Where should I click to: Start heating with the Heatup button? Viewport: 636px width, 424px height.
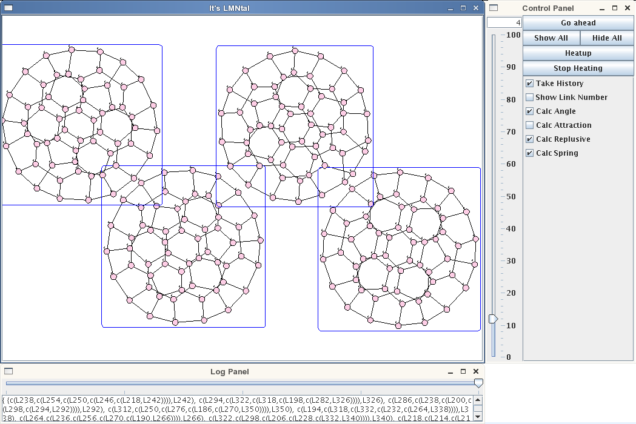[578, 53]
